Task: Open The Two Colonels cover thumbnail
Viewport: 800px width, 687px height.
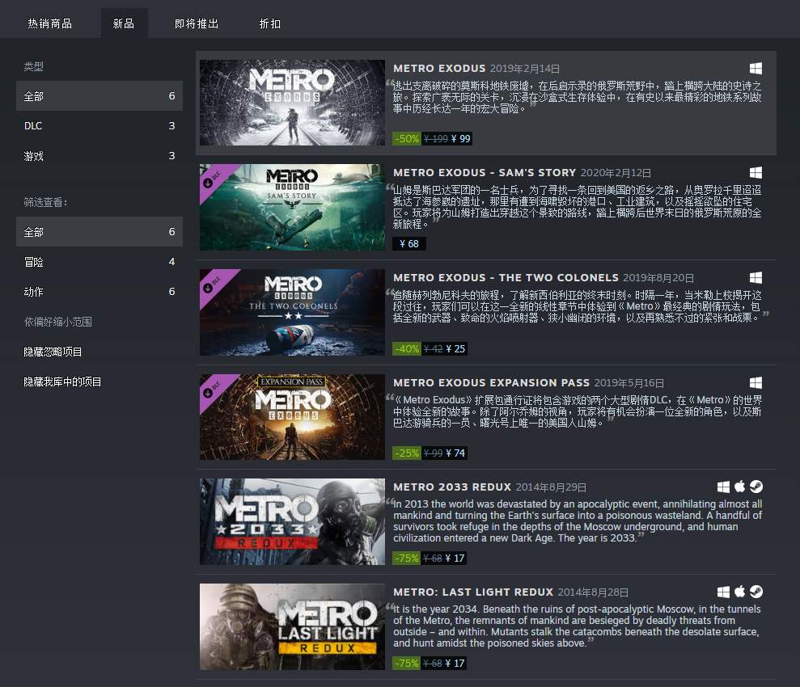Action: (x=292, y=313)
